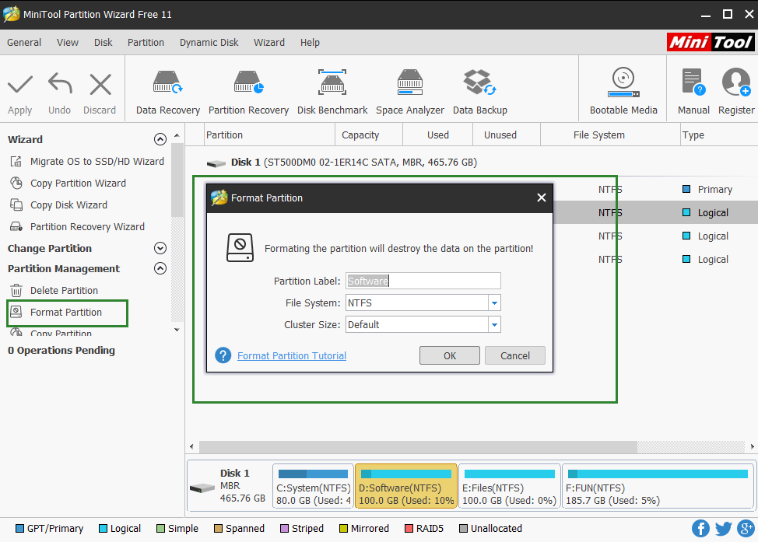The height and width of the screenshot is (542, 758).
Task: Open the View menu
Action: 68,43
